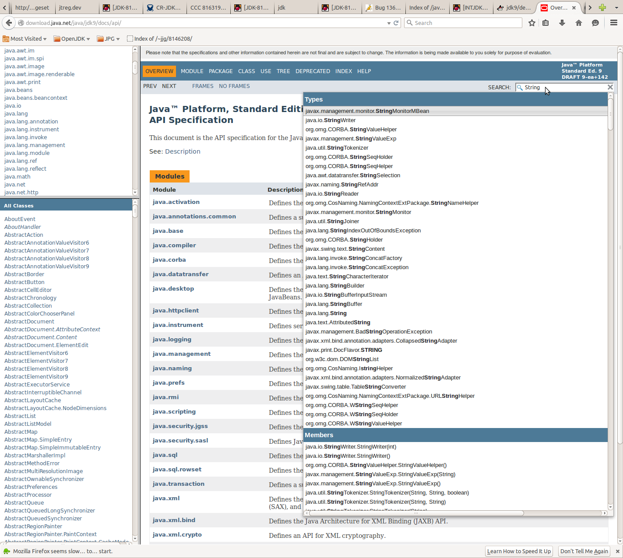The height and width of the screenshot is (558, 623).
Task: Go to the browser home page icon
Action: 578,23
